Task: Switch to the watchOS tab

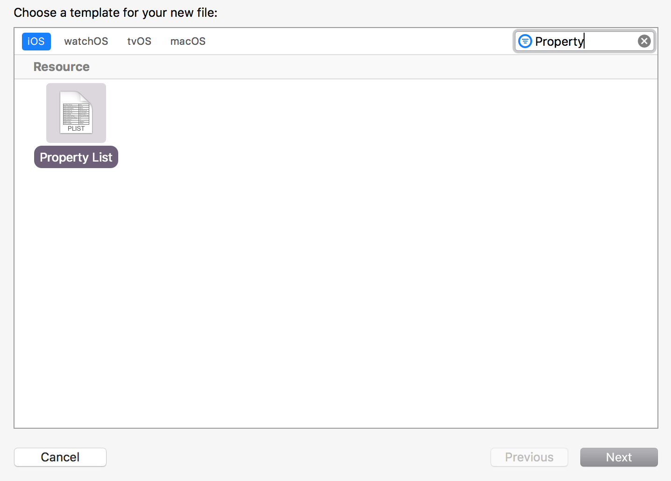Action: coord(86,41)
